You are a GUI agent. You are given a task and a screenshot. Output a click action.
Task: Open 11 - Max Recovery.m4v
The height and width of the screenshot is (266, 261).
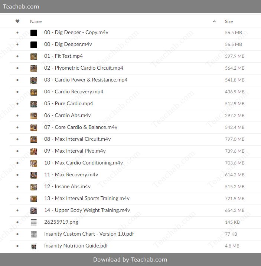pyautogui.click(x=71, y=174)
